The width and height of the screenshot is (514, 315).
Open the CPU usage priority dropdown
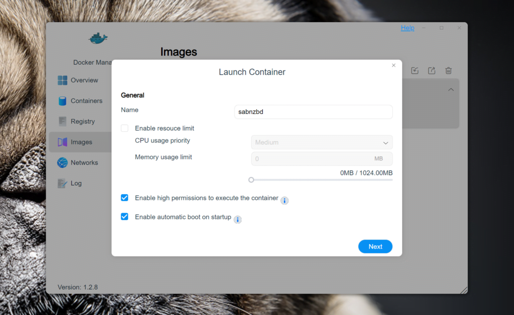tap(322, 142)
